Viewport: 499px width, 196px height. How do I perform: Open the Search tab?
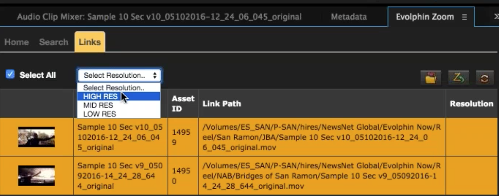pos(54,42)
